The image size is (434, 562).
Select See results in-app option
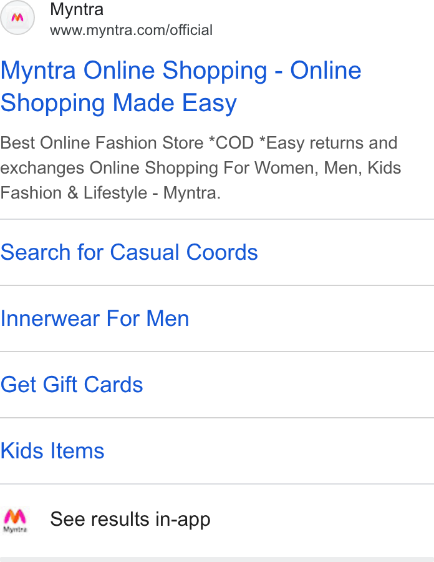tap(217, 520)
